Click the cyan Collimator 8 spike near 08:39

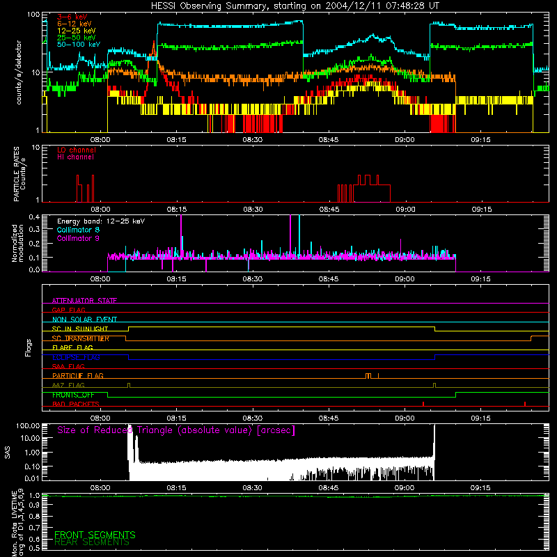pos(299,236)
